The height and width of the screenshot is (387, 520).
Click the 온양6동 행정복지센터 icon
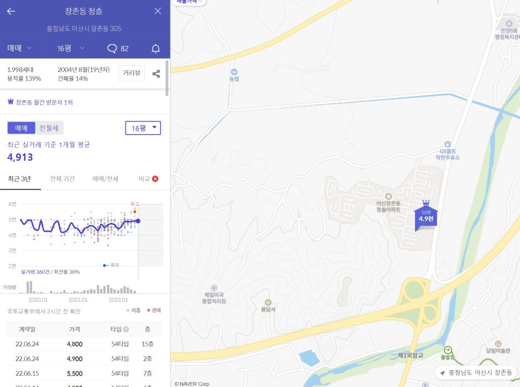pos(509,24)
